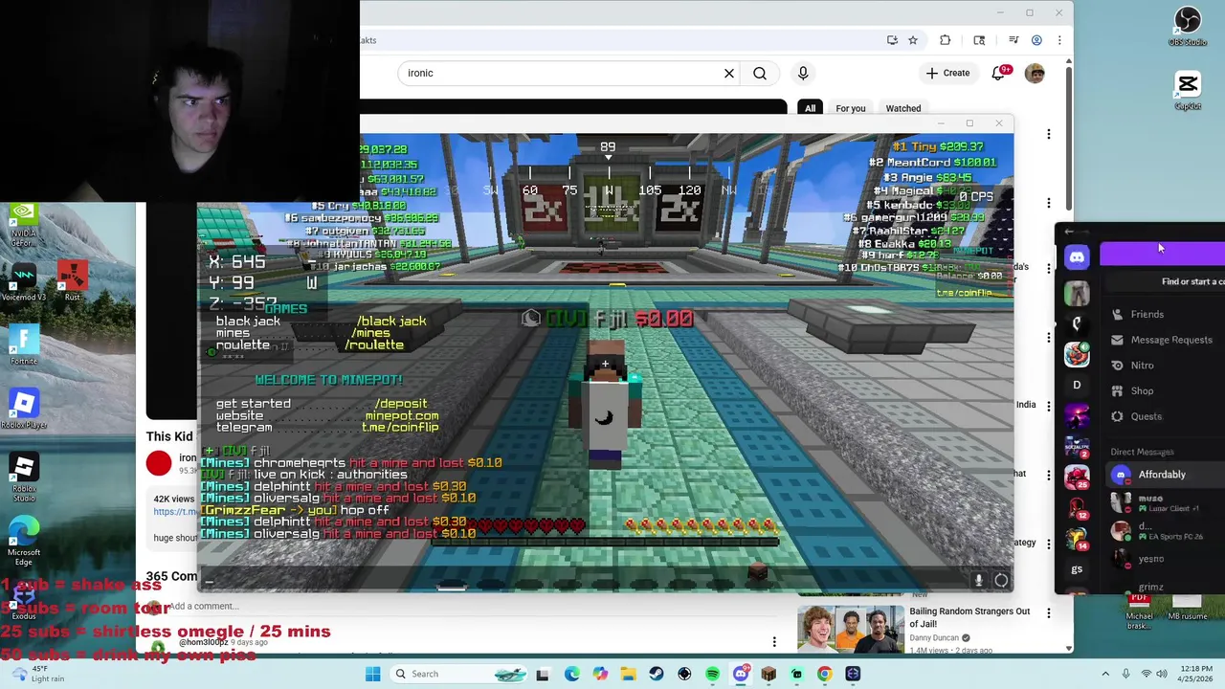Open Rust desktop shortcut

pos(72,281)
